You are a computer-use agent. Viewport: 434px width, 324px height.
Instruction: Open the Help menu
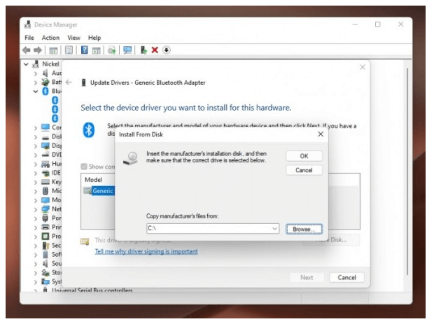[x=94, y=38]
